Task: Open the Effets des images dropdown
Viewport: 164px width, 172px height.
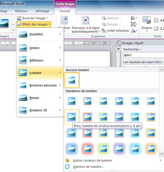Action: [34, 24]
